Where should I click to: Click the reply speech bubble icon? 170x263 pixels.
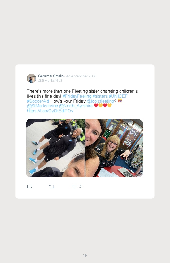(x=30, y=186)
